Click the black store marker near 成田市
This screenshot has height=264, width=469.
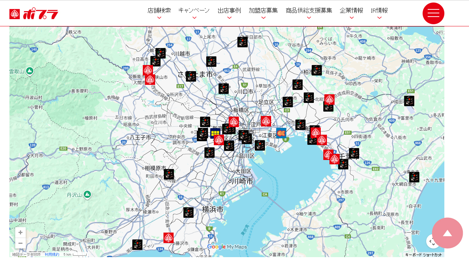409,101
